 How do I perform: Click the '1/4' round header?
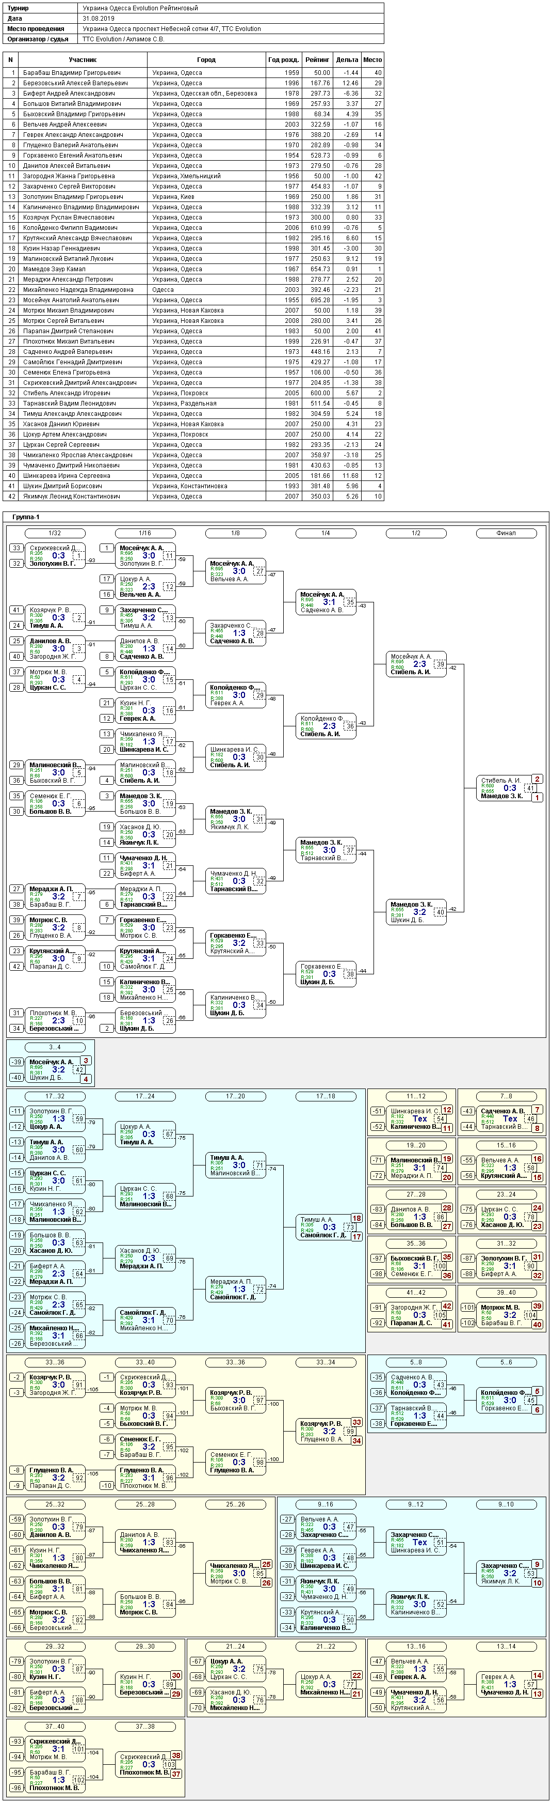point(326,533)
